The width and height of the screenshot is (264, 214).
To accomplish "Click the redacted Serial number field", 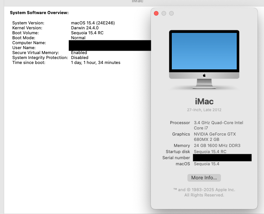I will [x=222, y=158].
